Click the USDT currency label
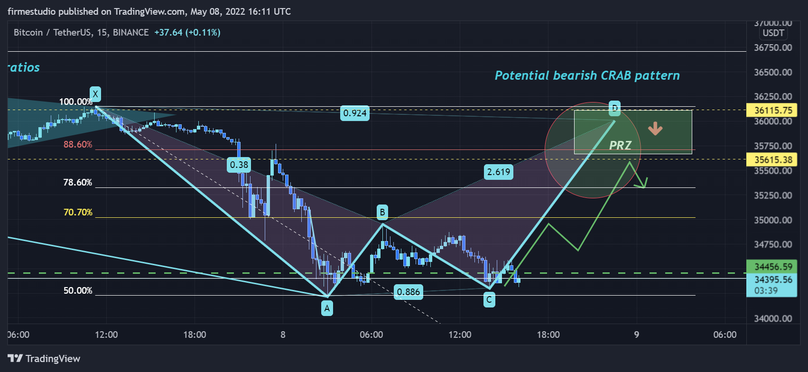 [773, 33]
